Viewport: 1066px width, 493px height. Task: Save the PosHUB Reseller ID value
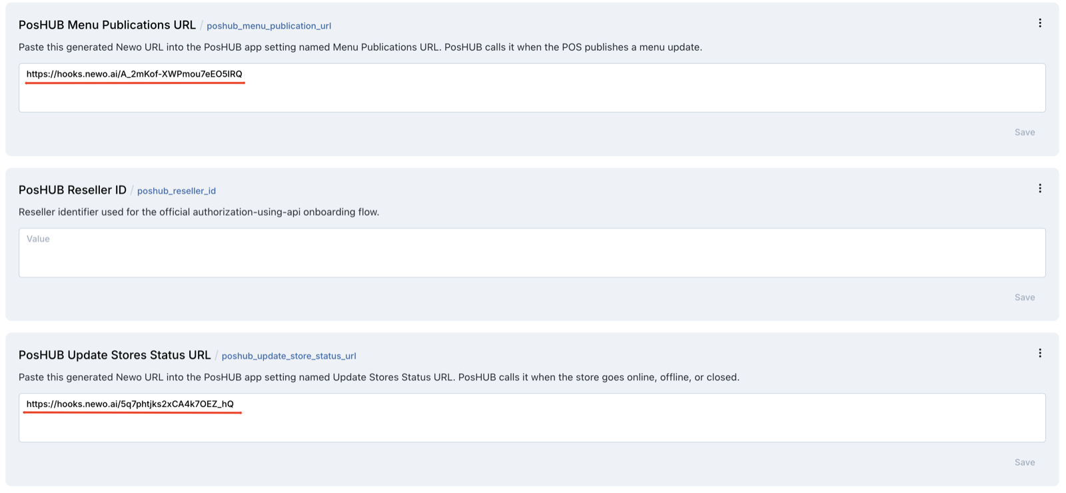[x=1025, y=297]
